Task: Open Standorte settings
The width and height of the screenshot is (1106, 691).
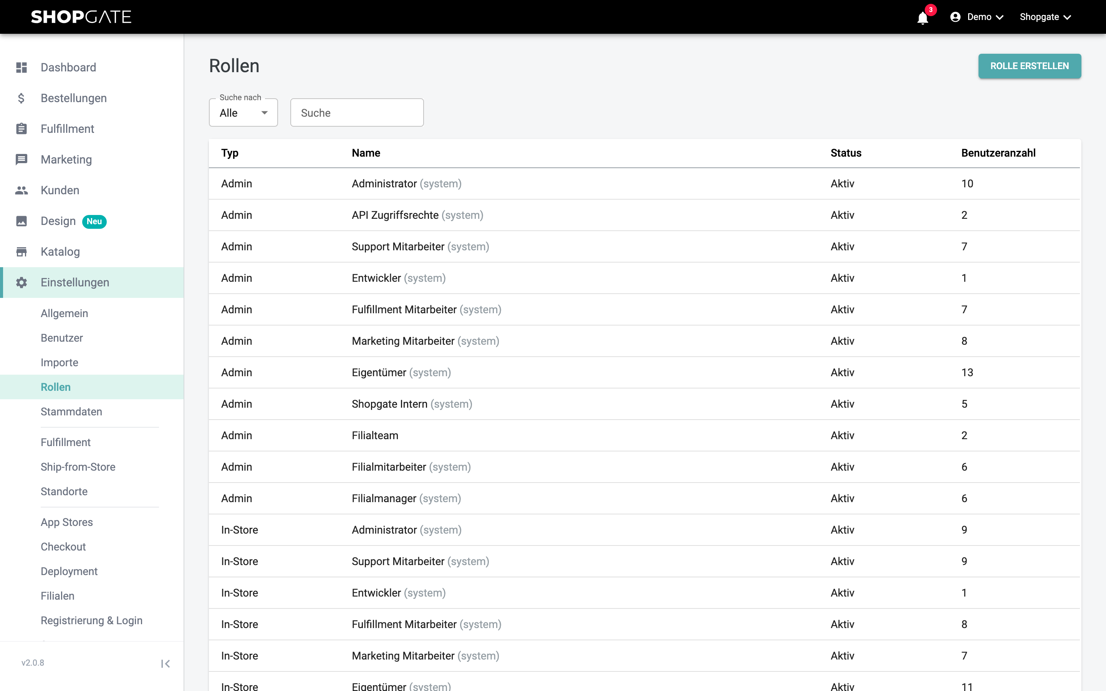Action: coord(64,492)
